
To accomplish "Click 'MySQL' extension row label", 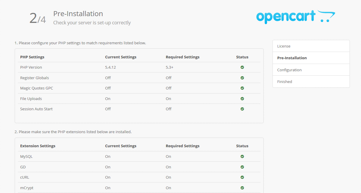I will [26, 156].
